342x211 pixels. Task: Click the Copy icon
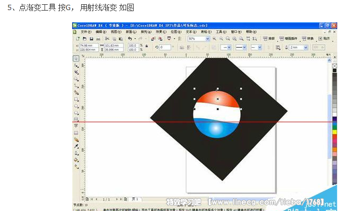pos(114,39)
